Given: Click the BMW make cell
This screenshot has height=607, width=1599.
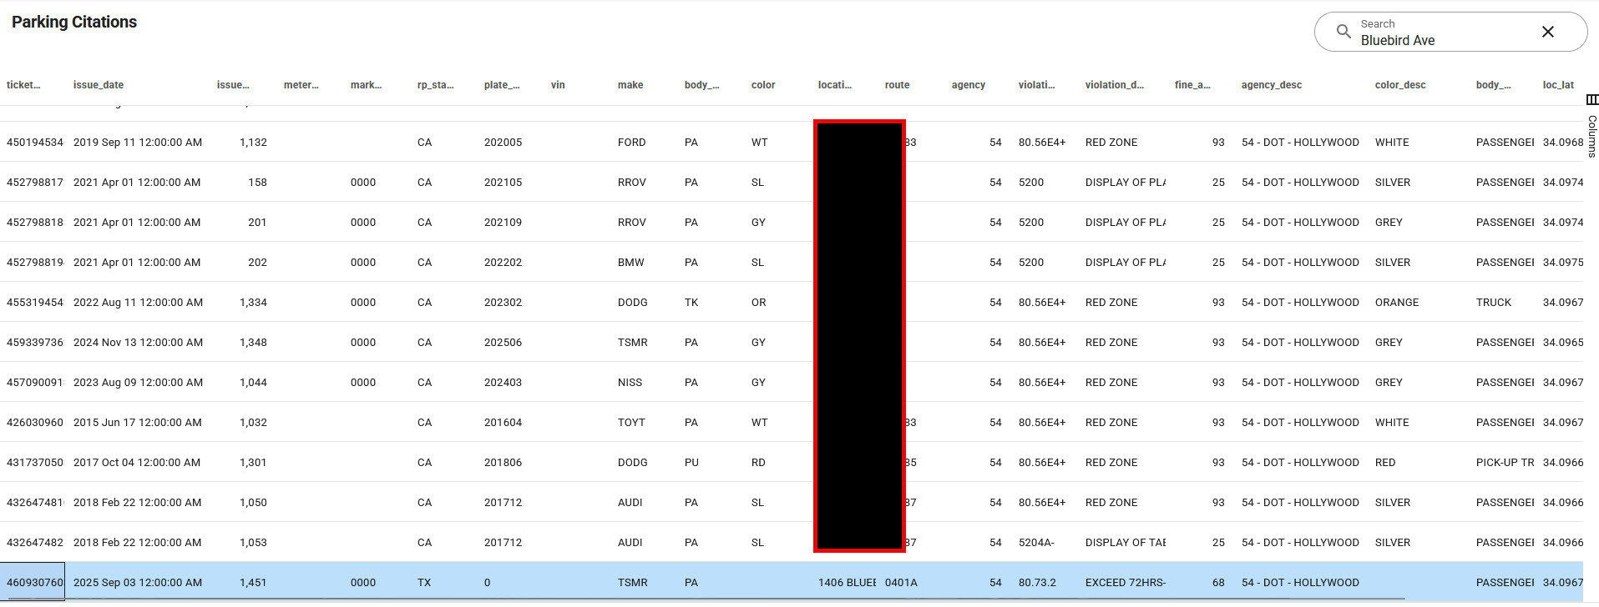Looking at the screenshot, I should (630, 263).
